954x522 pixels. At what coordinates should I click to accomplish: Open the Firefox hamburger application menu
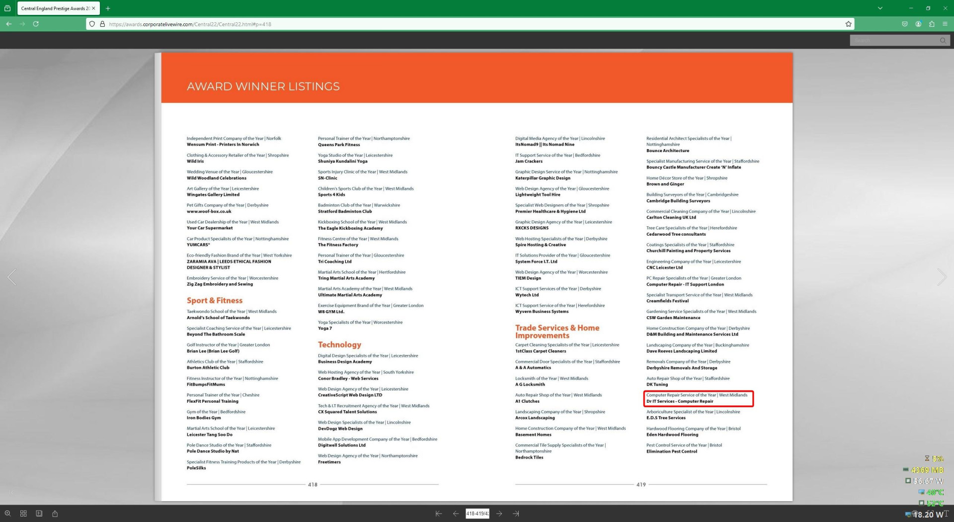(945, 24)
